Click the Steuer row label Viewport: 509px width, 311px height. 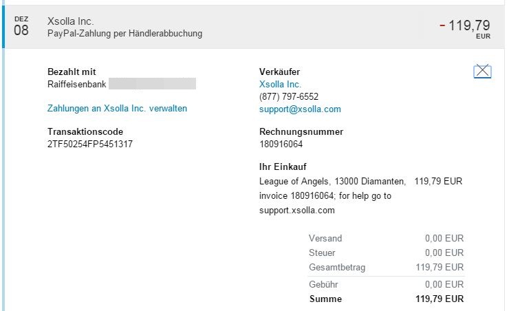pyautogui.click(x=323, y=253)
